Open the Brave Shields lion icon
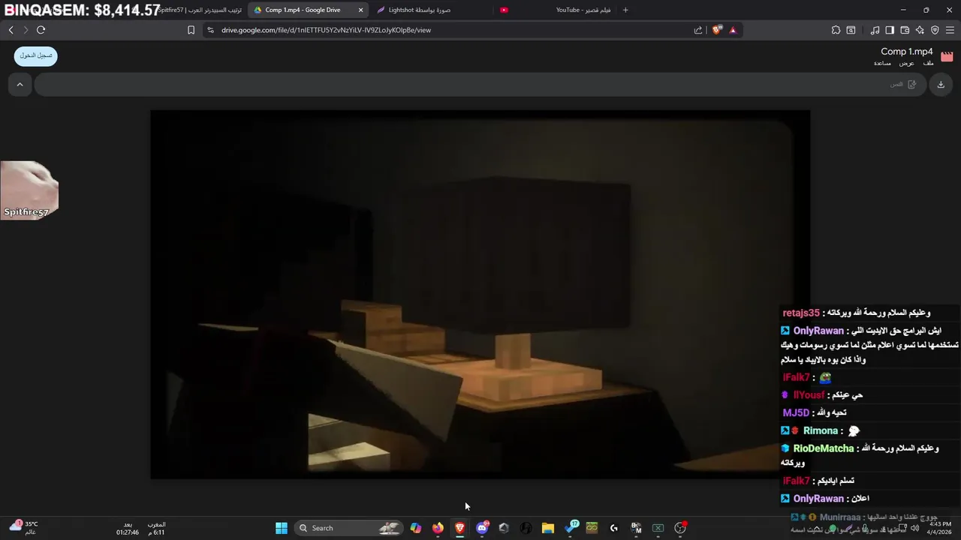The image size is (961, 540). click(x=717, y=30)
